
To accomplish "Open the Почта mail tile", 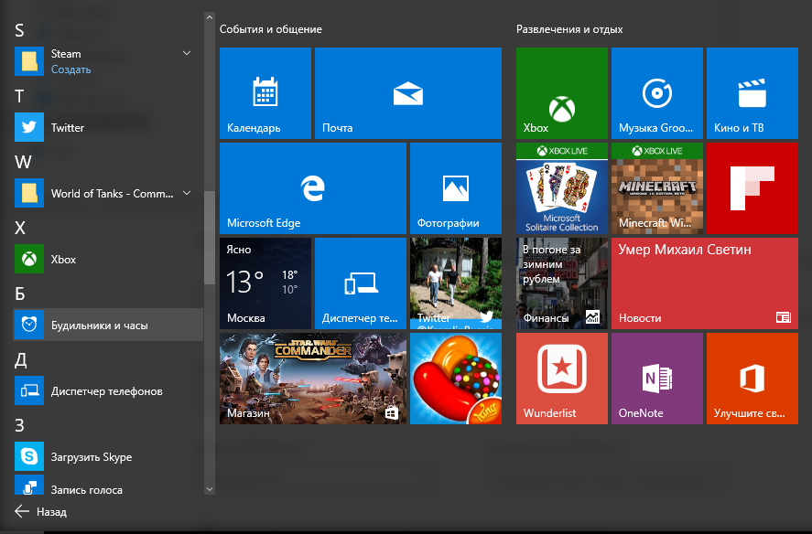I will pyautogui.click(x=408, y=93).
